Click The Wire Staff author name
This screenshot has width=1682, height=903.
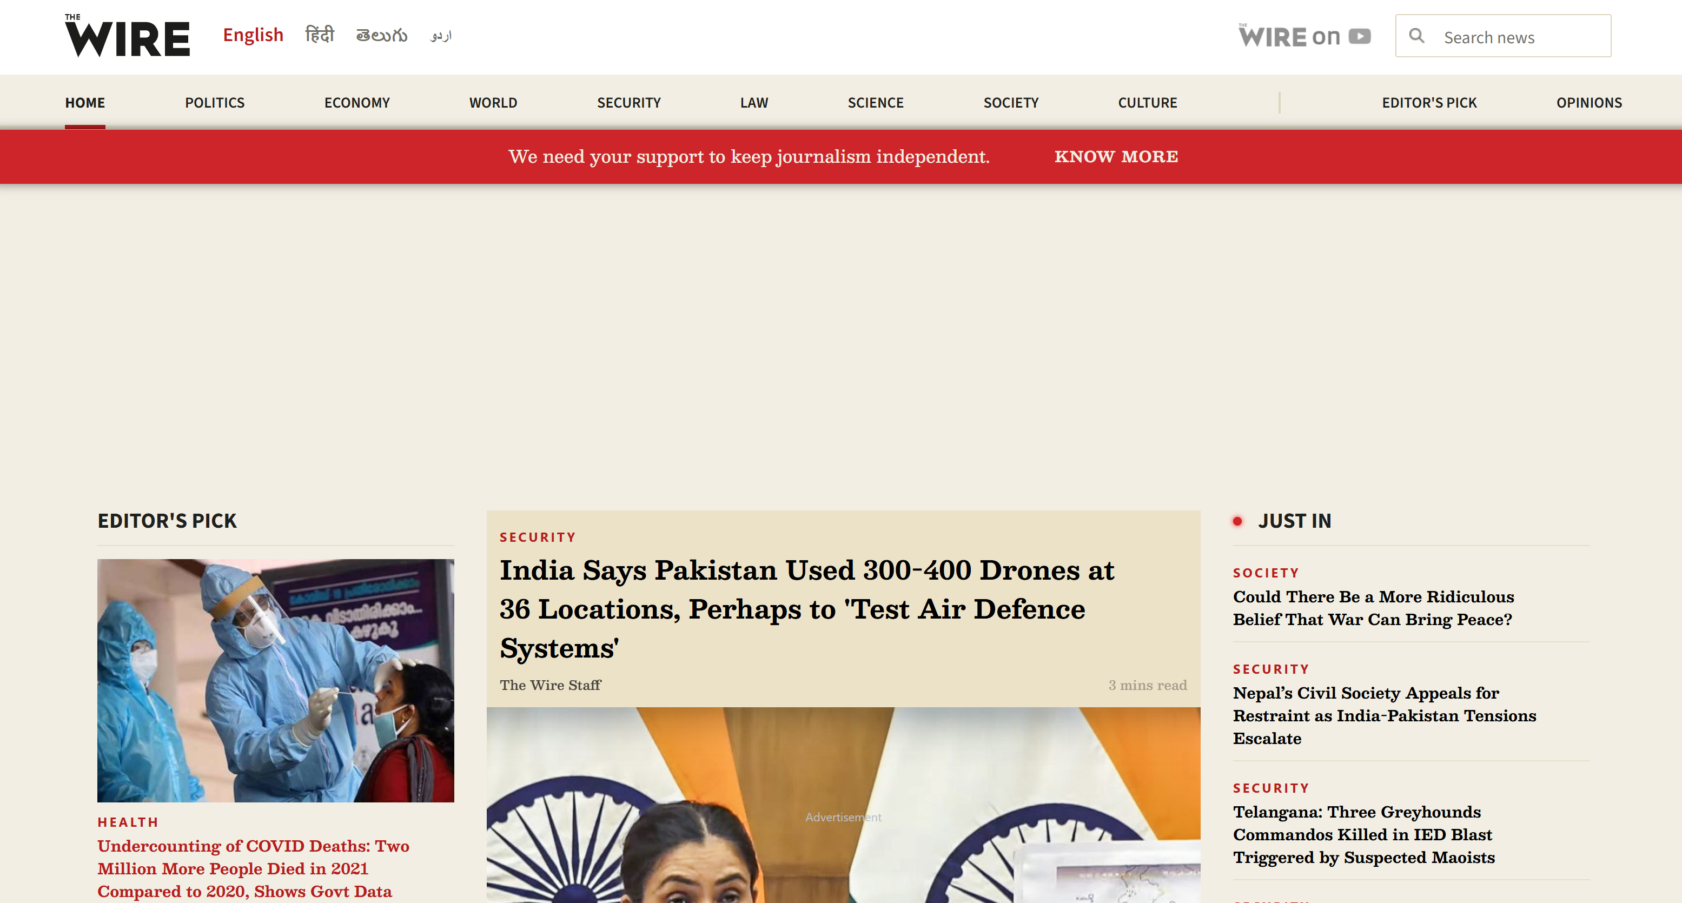click(550, 685)
